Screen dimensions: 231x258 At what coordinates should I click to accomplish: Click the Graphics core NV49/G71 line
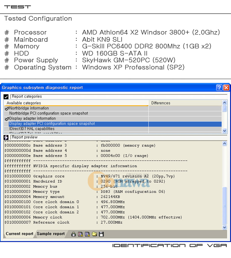coord(89,176)
